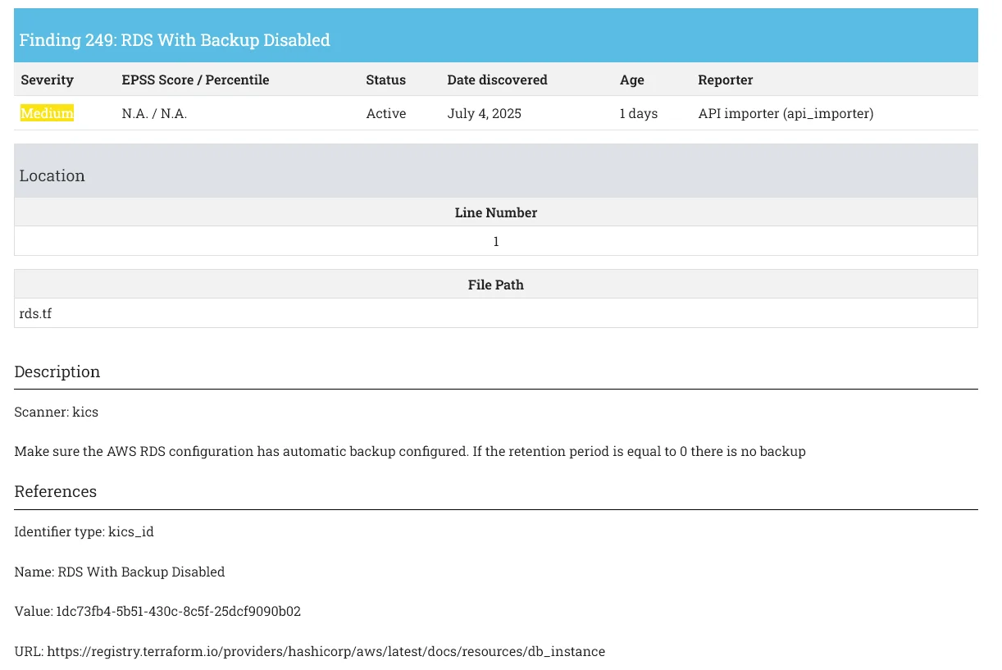The image size is (1002, 670).
Task: Click the yellow Medium severity label
Action: pos(47,113)
